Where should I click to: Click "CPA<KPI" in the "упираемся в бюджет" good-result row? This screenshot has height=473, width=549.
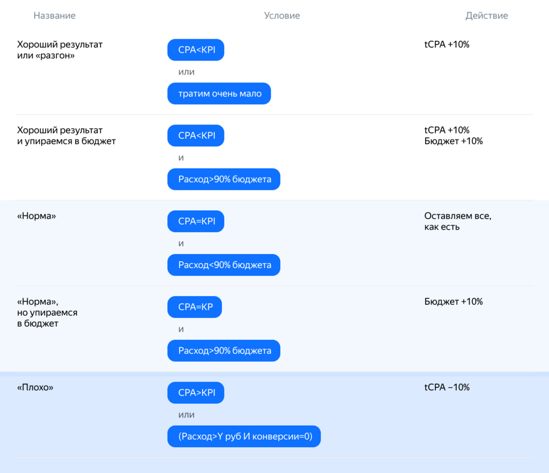click(x=196, y=136)
